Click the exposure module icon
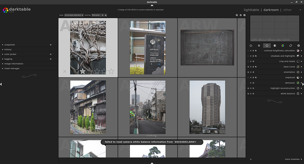Image resolution: width=304 pixels, height=164 pixels. (298, 77)
